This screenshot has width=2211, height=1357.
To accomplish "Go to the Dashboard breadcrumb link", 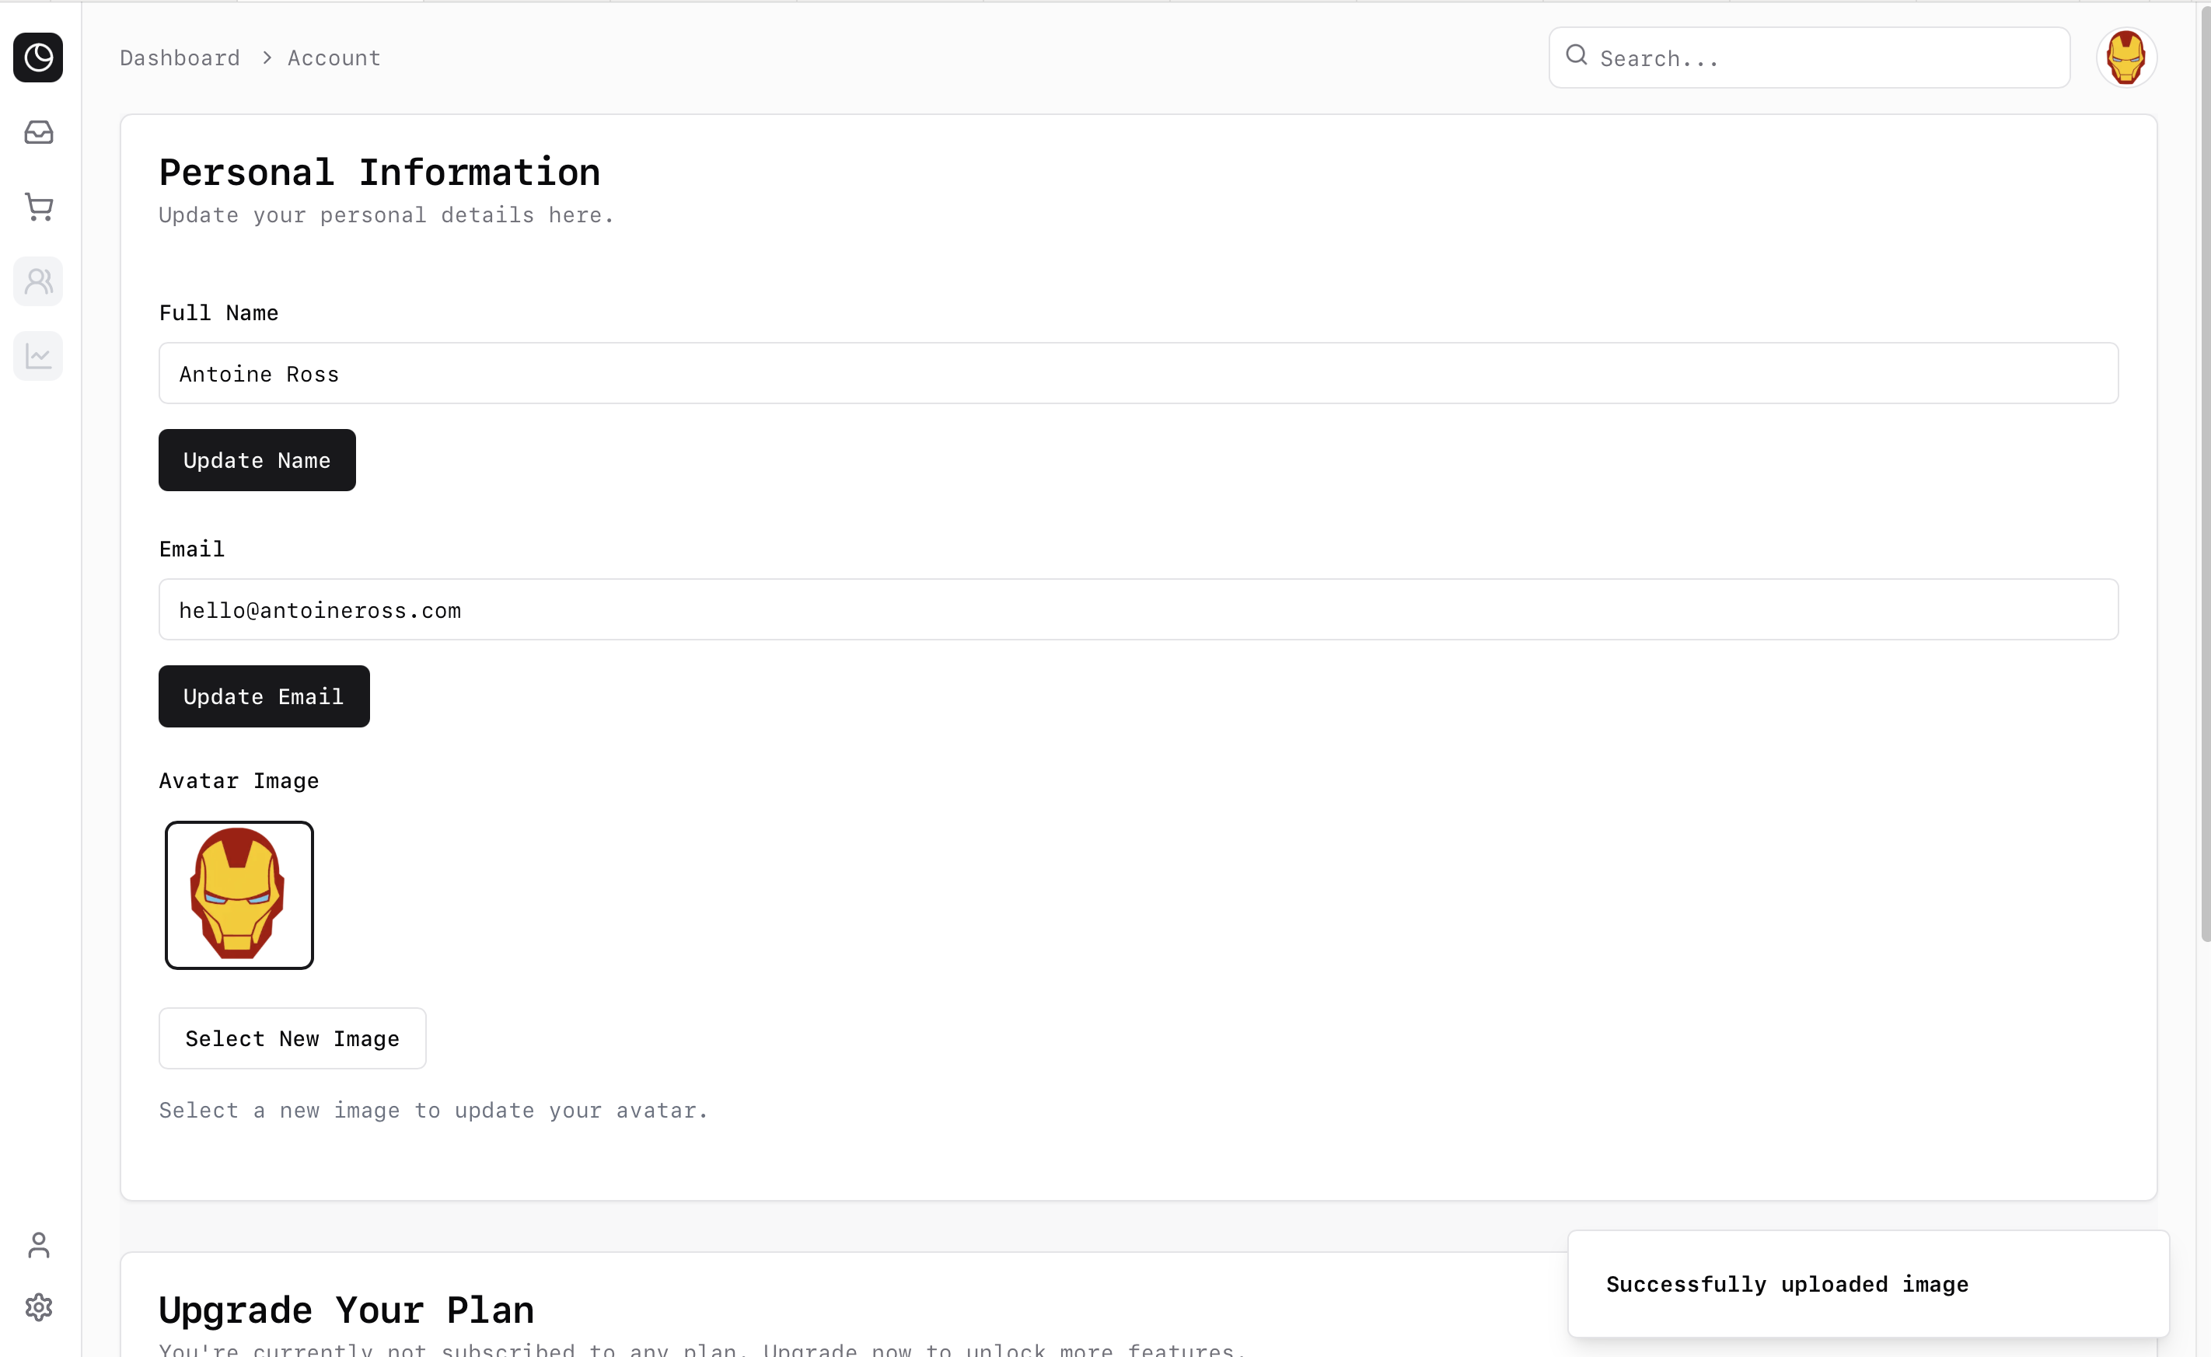I will click(180, 58).
